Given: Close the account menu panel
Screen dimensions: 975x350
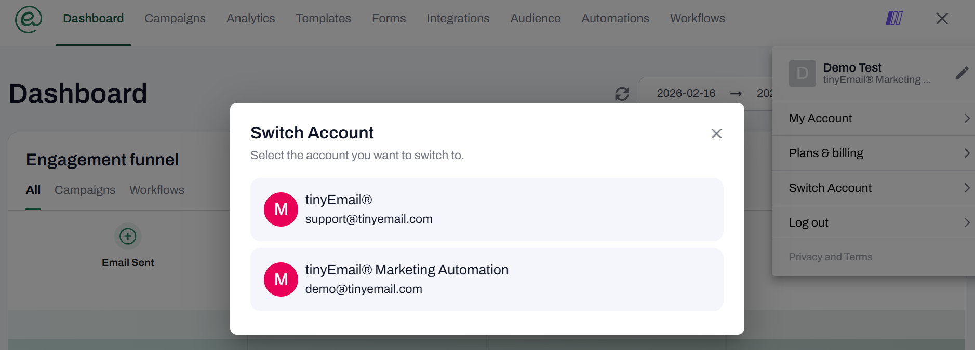Looking at the screenshot, I should [942, 19].
